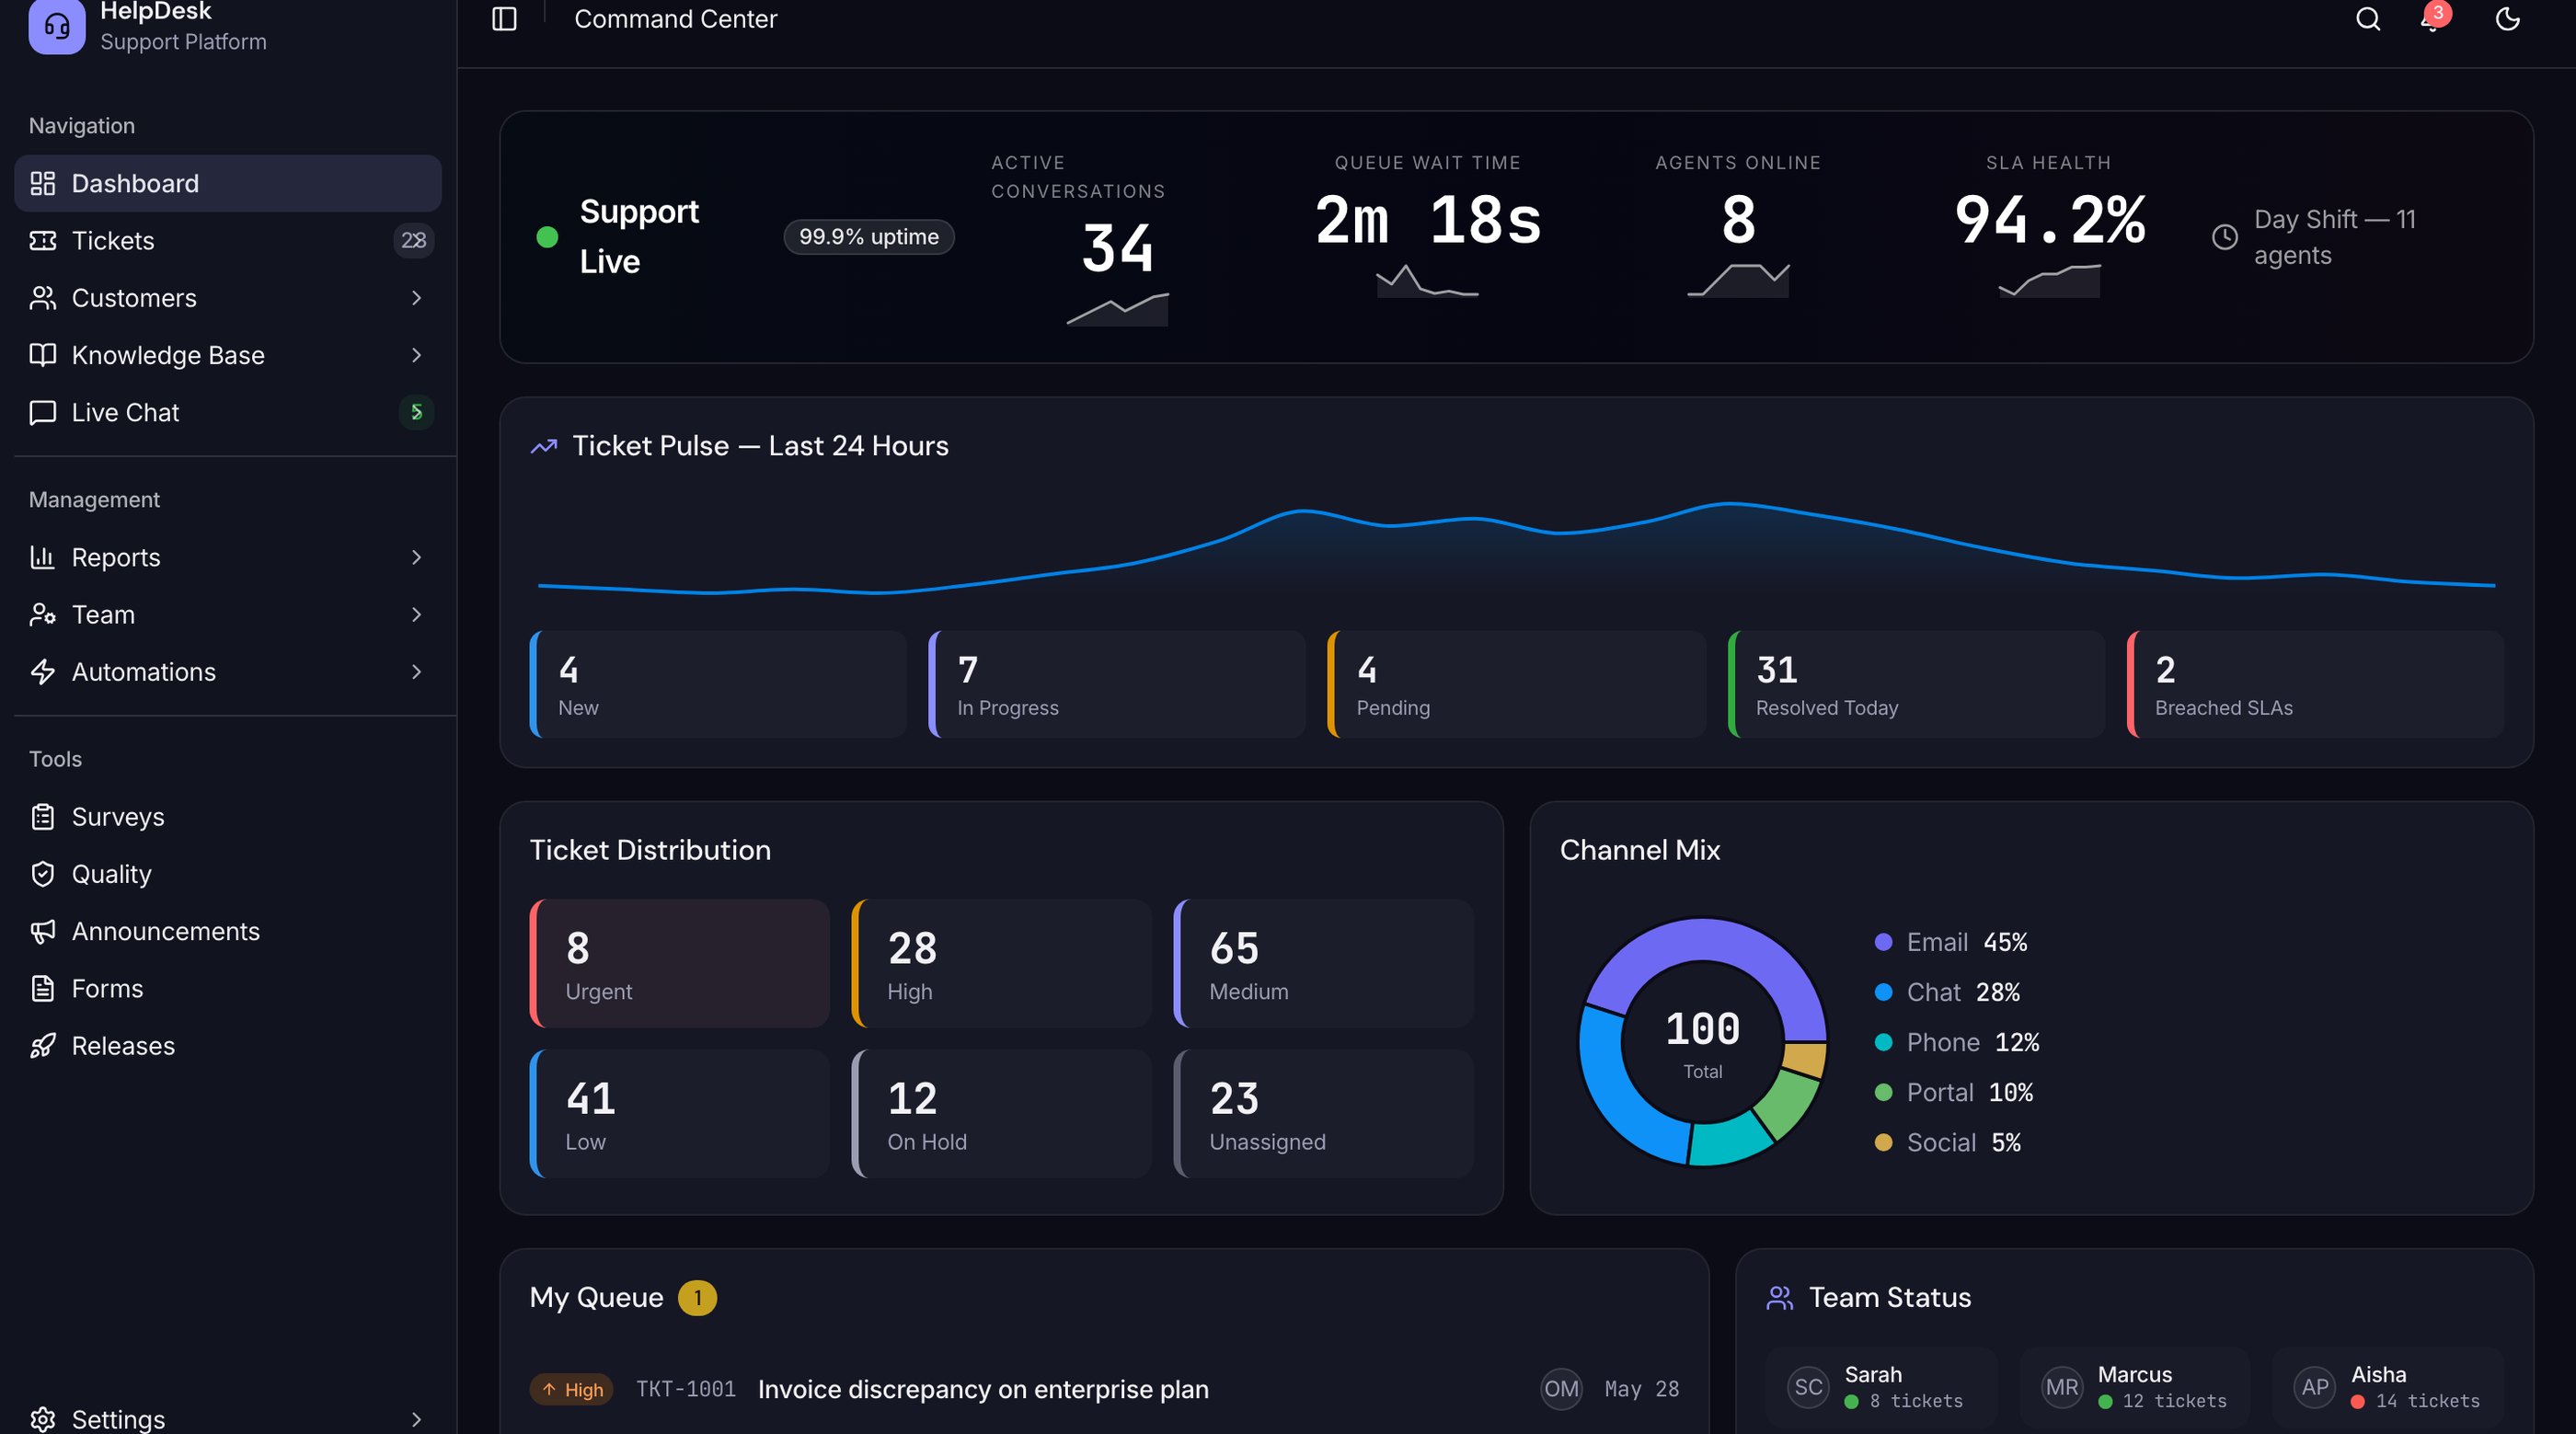Click the OM assignee avatar
Viewport: 2576px width, 1434px height.
(1561, 1389)
